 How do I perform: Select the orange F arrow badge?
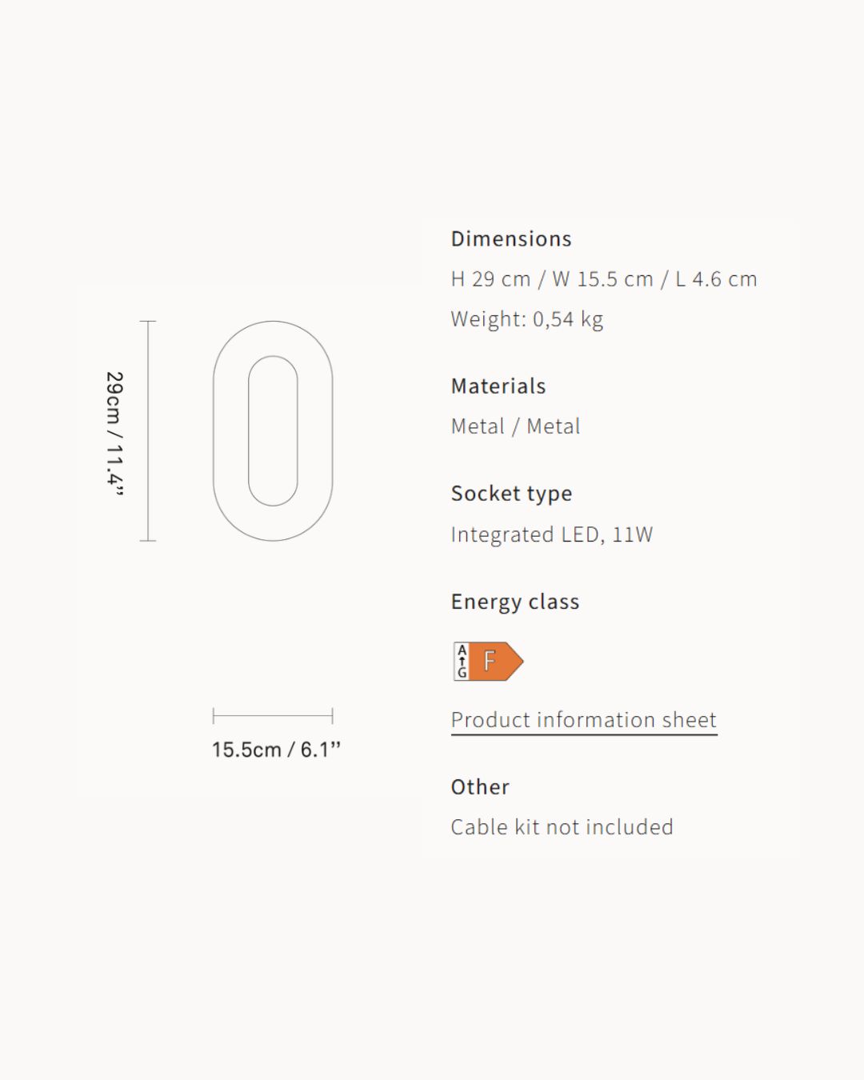coord(496,662)
